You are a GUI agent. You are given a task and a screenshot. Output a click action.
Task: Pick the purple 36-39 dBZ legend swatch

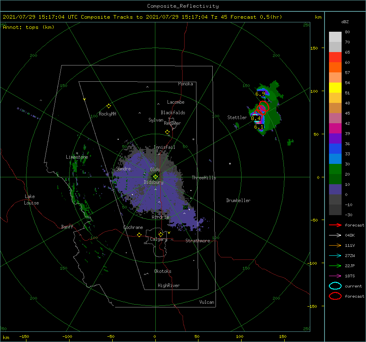(x=335, y=138)
